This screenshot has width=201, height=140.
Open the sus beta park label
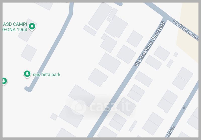click(46, 75)
